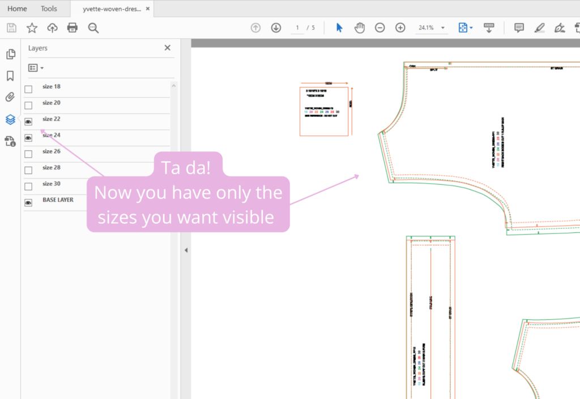Select the Hand pan tool

click(360, 28)
